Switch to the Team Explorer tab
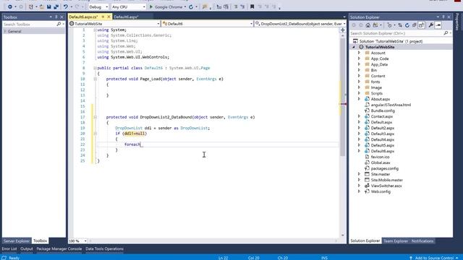 (x=396, y=240)
